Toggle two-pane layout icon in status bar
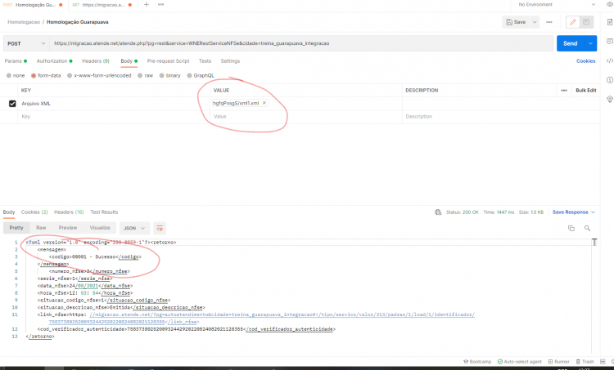 (603, 362)
